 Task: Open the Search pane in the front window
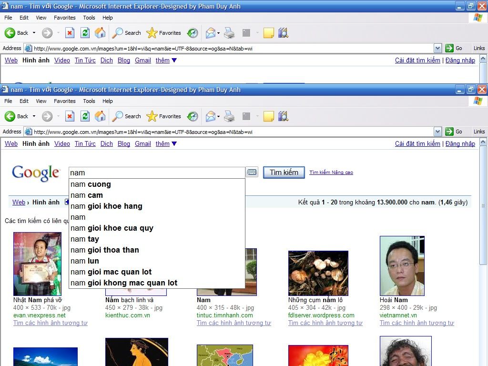[x=126, y=116]
